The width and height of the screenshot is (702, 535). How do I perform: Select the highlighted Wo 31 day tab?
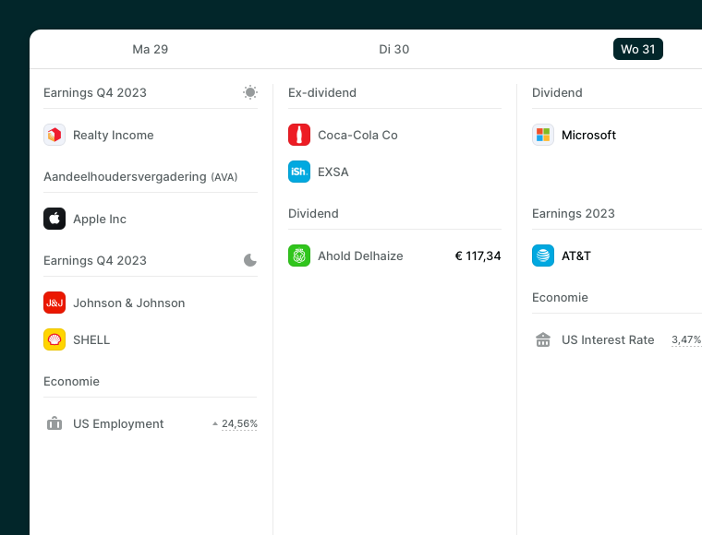(x=637, y=49)
